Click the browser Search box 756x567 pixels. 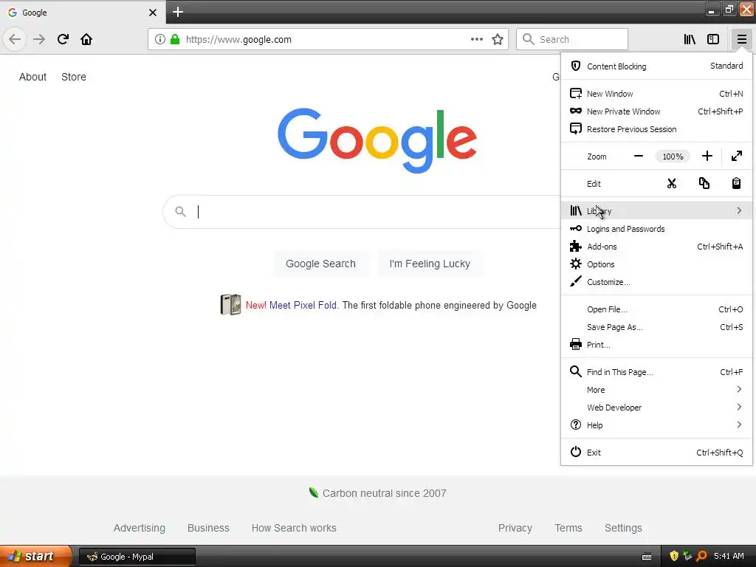(572, 39)
